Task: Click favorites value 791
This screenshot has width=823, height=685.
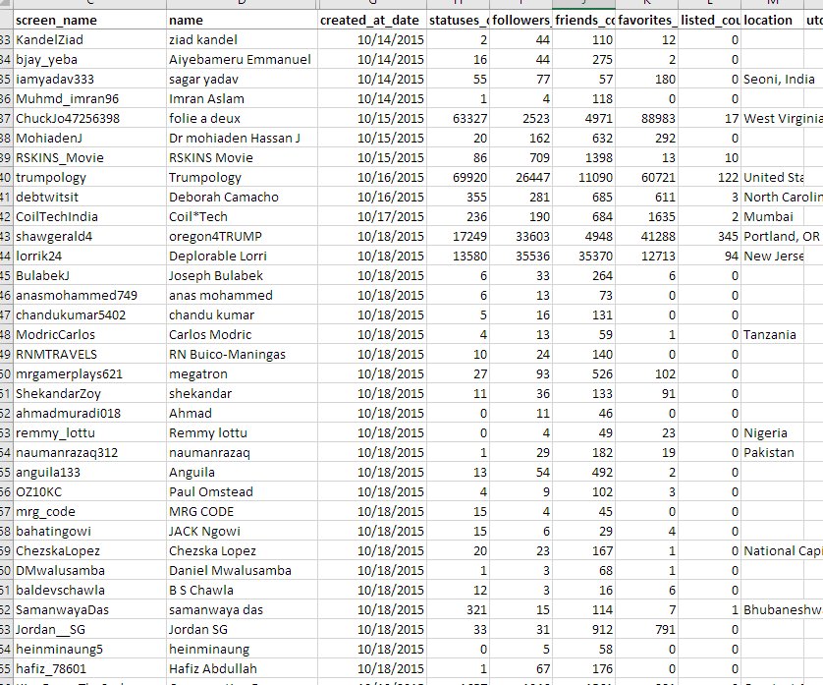Action: click(646, 629)
